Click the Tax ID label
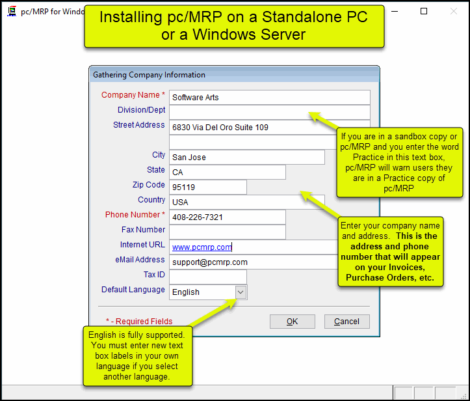 pos(154,275)
